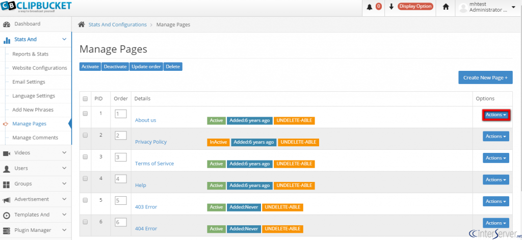This screenshot has width=522, height=240.
Task: Check the box for 403 Error row
Action: (x=85, y=200)
